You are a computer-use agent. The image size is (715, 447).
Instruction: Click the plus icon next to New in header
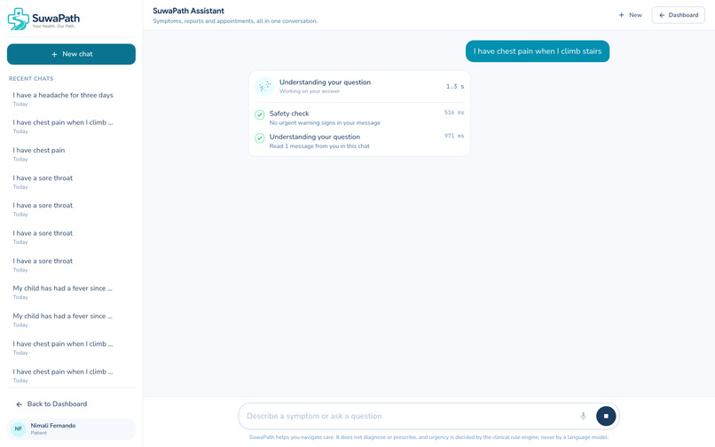[x=621, y=15]
